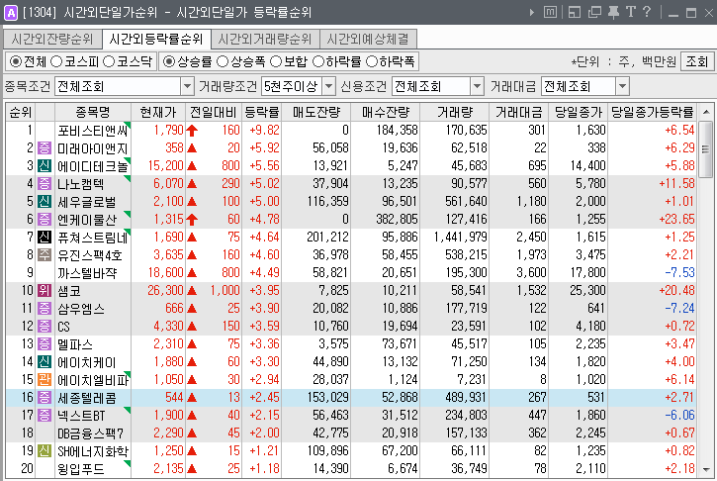Sort by the 거래량 column header
717x481 pixels.
[x=455, y=112]
